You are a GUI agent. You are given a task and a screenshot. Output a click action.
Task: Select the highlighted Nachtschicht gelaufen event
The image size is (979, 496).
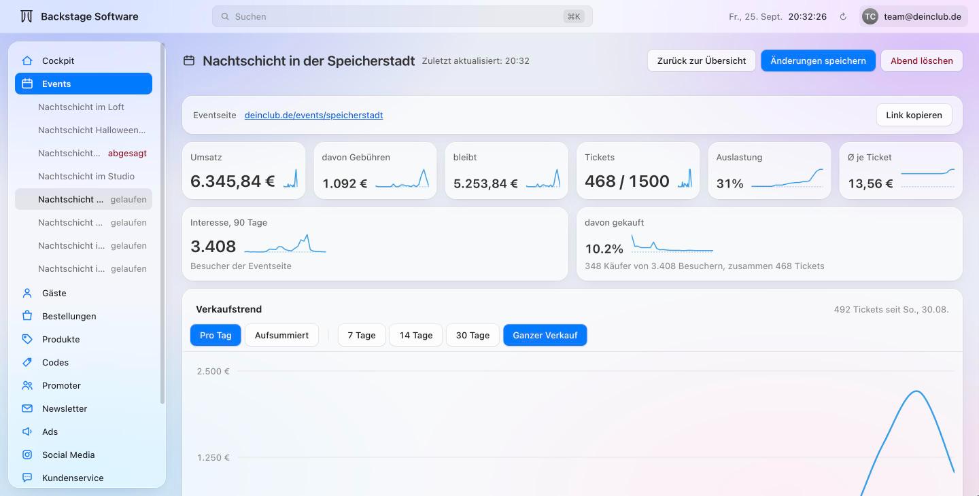84,199
